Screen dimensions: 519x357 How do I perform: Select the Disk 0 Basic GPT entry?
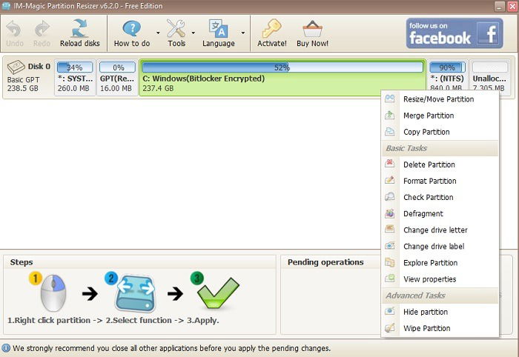click(28, 77)
